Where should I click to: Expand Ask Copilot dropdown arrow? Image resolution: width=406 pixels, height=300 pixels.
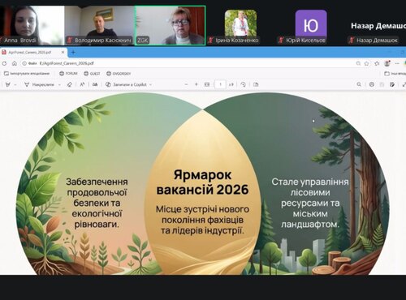click(x=150, y=84)
